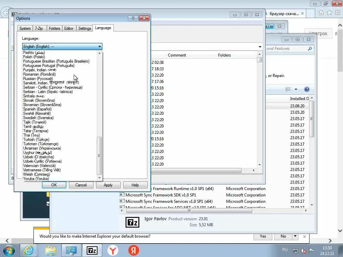Open Internet Explorer from the taskbar

click(29, 250)
